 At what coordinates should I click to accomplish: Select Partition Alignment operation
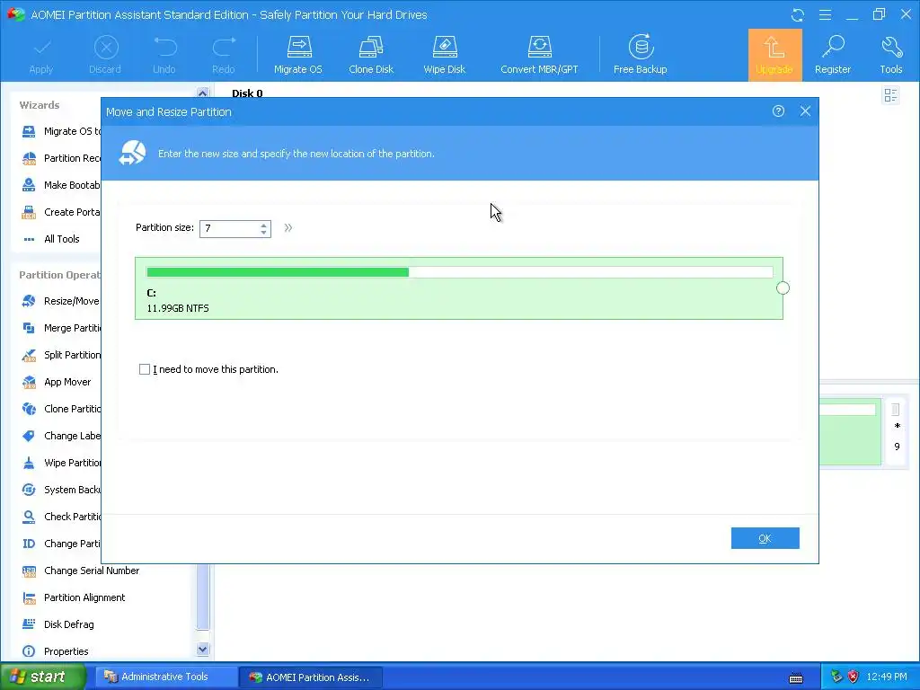click(74, 597)
